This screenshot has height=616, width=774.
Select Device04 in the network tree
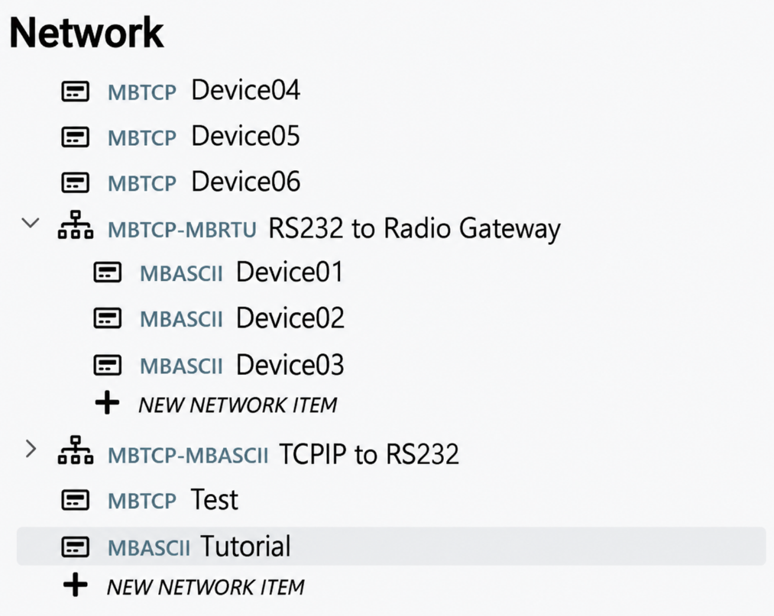[x=245, y=91]
